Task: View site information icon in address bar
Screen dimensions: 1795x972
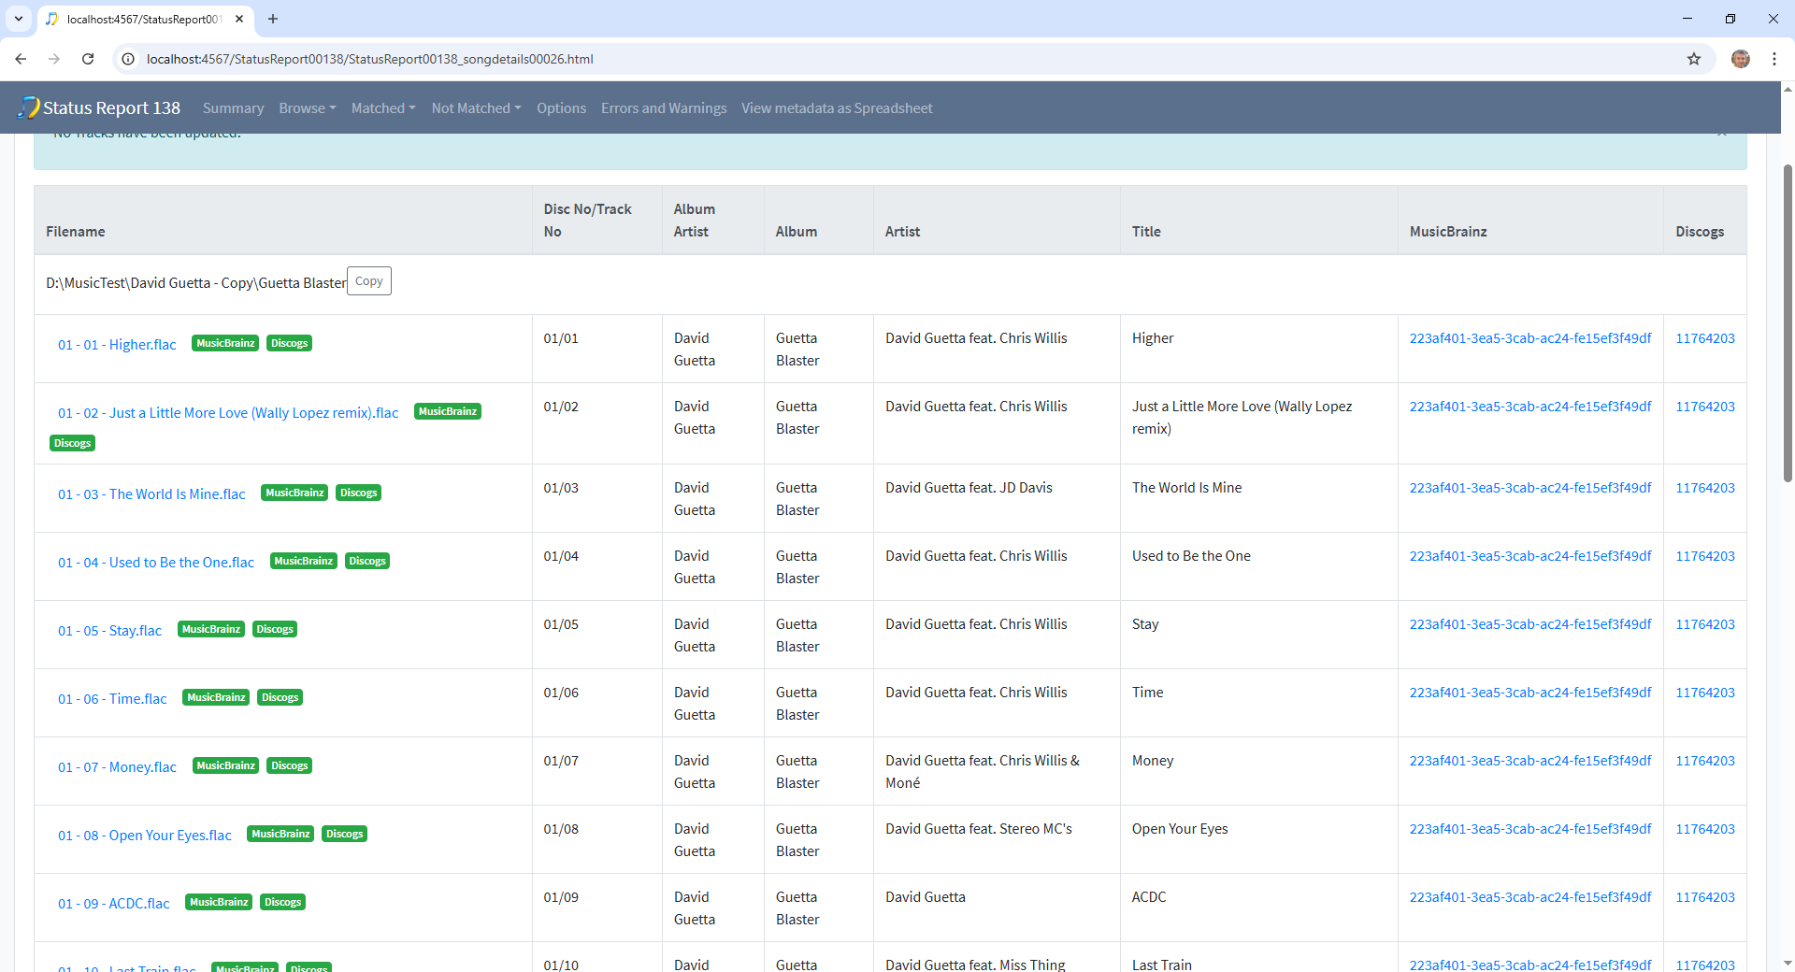Action: [129, 59]
